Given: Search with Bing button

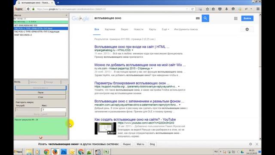Looking at the screenshot, I should coord(152,144).
